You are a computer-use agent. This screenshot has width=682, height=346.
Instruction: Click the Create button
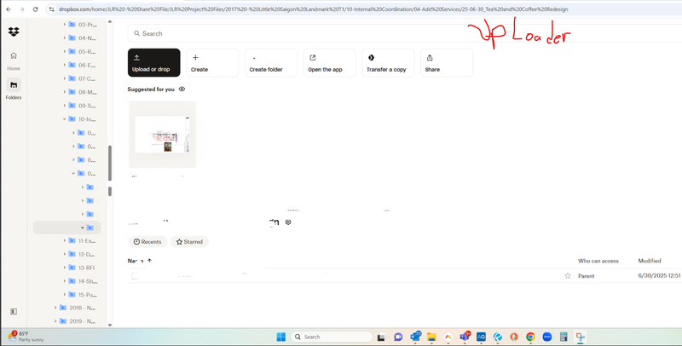[212, 62]
